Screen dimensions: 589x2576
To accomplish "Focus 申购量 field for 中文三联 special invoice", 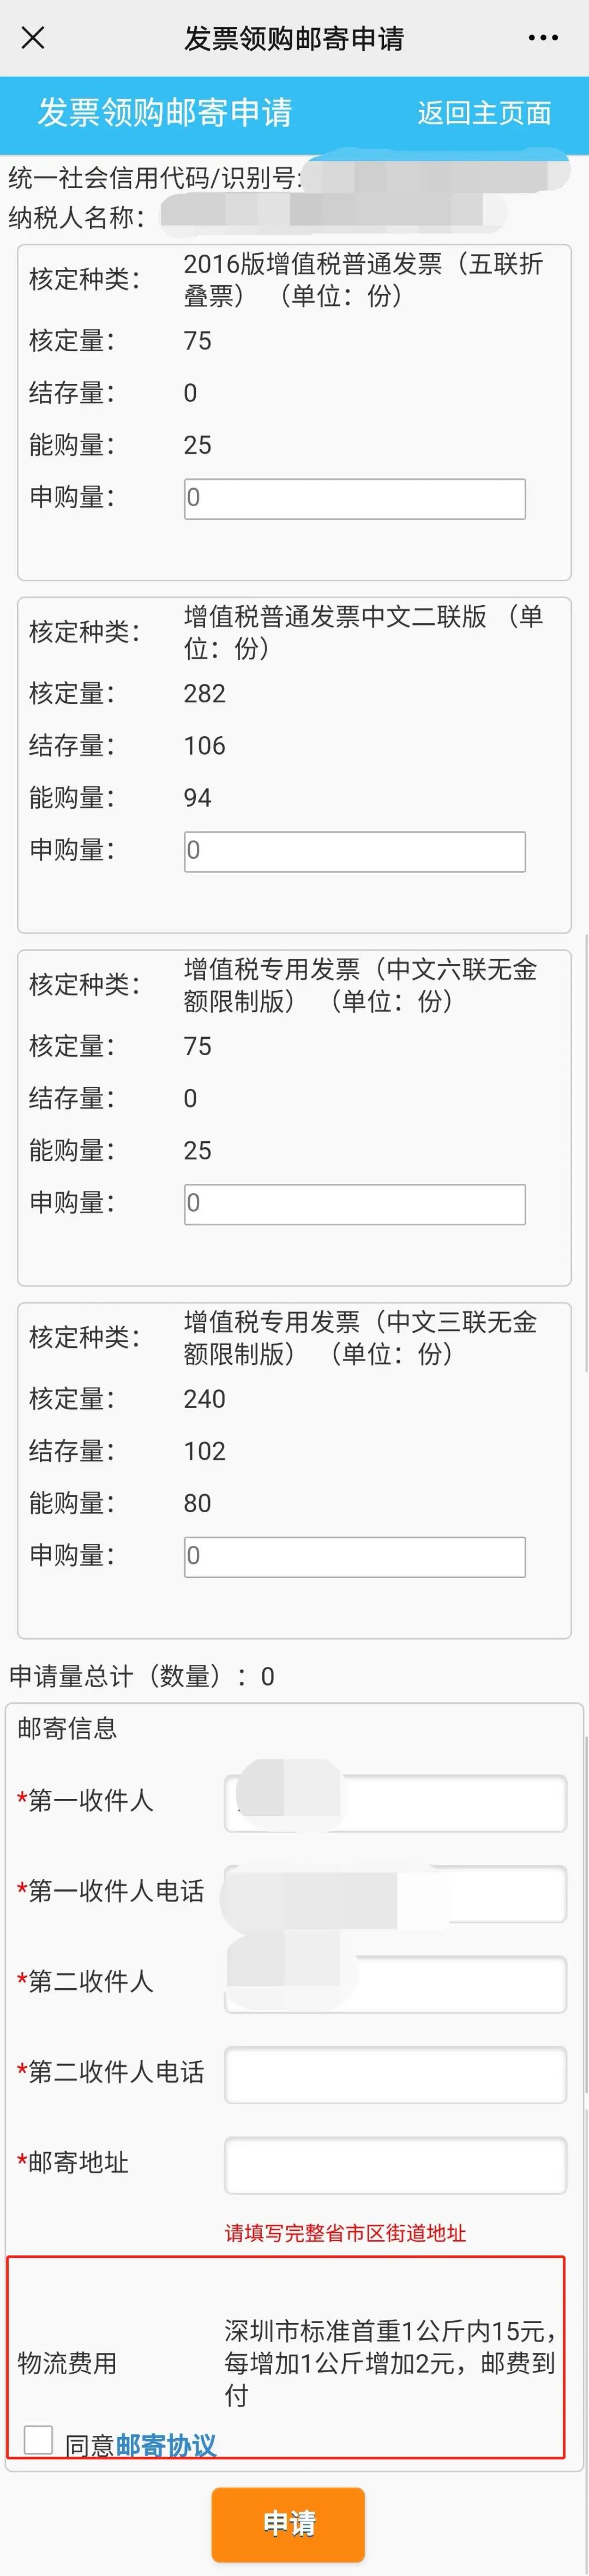I will pos(355,1557).
